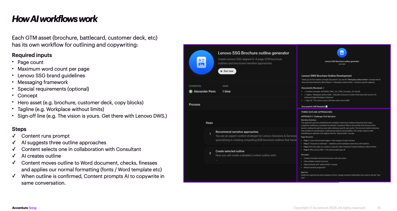Click the 'Documents Received' label
This screenshot has height=211, width=397.
click(x=313, y=88)
